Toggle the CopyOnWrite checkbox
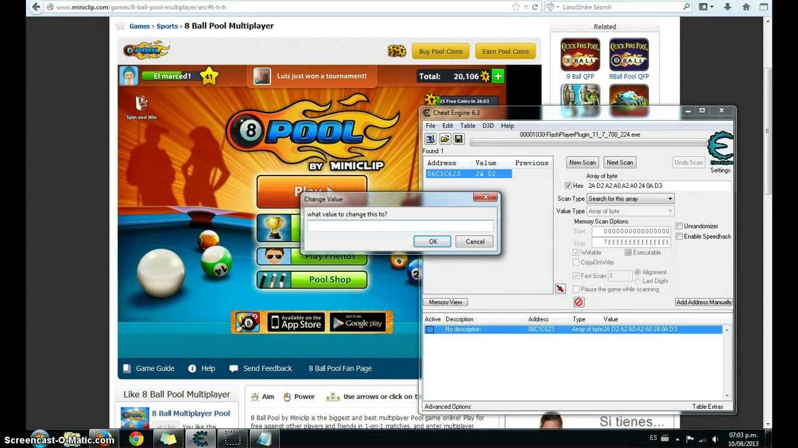The image size is (798, 448). [x=576, y=263]
